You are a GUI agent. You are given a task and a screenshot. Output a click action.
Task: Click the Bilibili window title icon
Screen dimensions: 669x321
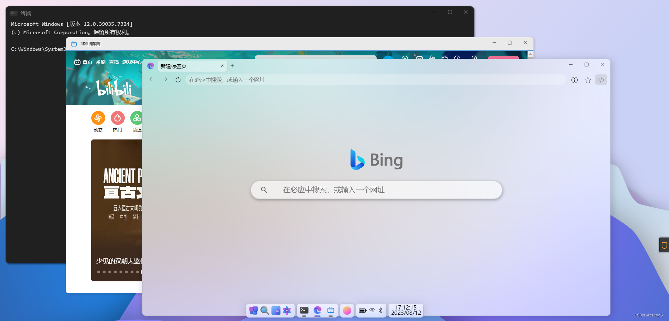(74, 44)
